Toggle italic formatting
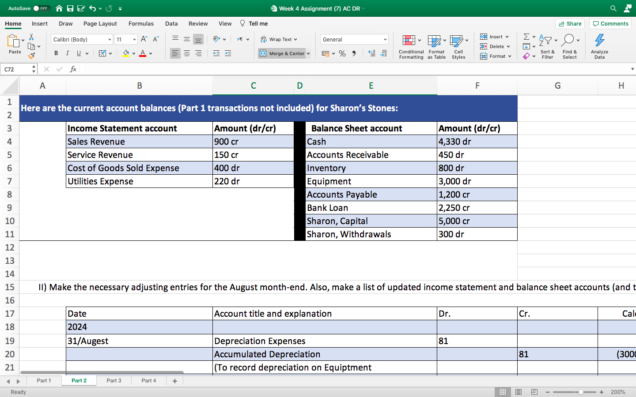636x397 pixels. click(67, 53)
